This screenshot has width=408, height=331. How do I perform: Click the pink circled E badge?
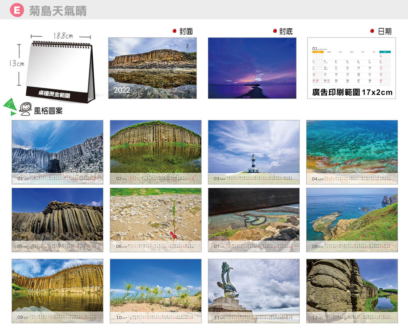[17, 10]
